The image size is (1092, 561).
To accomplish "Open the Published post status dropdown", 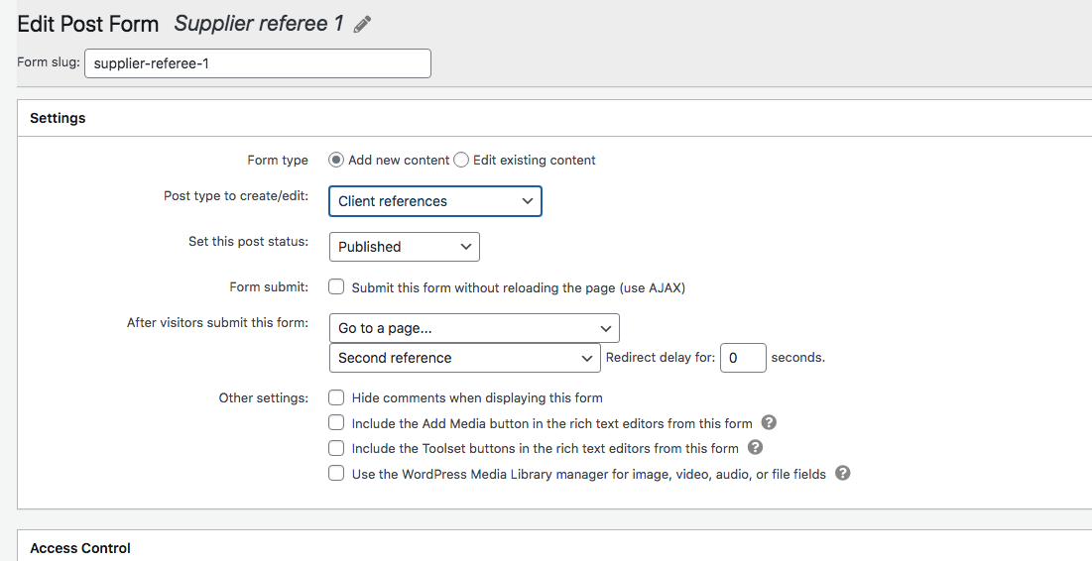I will [x=405, y=247].
